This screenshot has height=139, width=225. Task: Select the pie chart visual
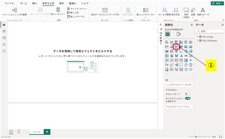pos(186,51)
